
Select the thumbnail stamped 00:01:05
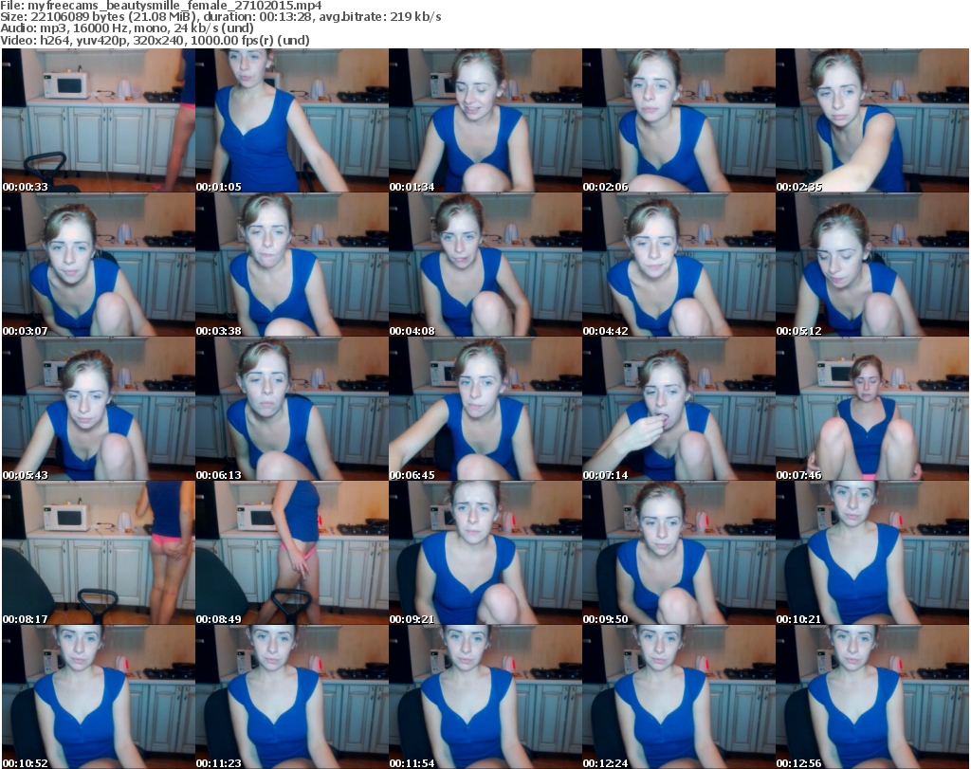[x=292, y=120]
